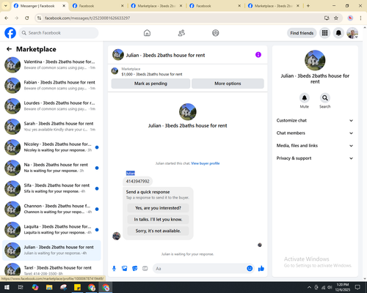Open Laquita's house for rent conversation
The width and height of the screenshot is (367, 293).
coord(51,229)
